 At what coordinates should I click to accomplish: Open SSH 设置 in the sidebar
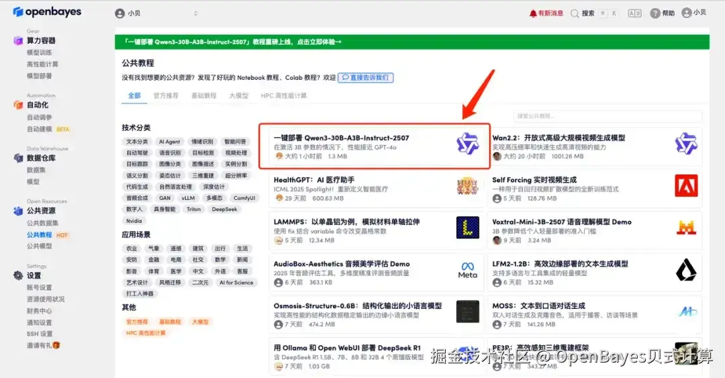40,334
